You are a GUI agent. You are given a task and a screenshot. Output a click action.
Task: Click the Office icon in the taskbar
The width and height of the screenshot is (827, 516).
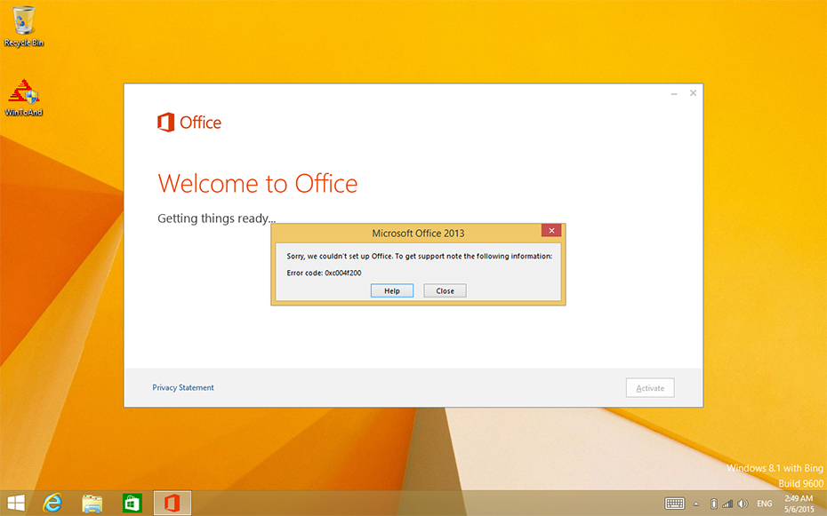172,504
